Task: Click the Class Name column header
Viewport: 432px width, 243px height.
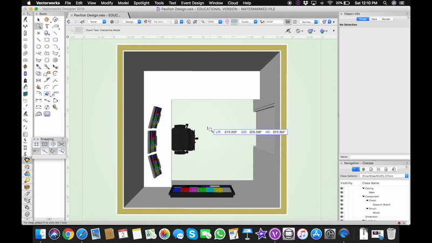Action: pos(370,183)
